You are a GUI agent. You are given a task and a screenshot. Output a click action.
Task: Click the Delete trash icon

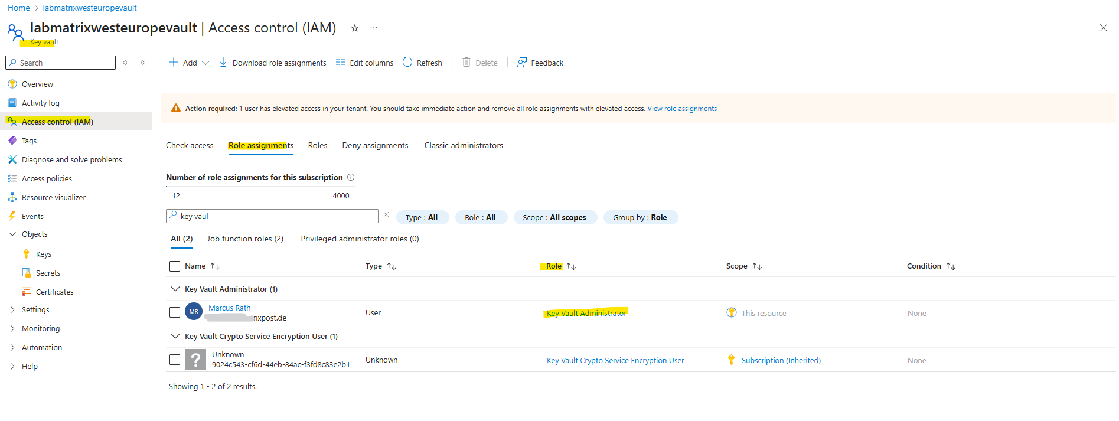tap(466, 63)
